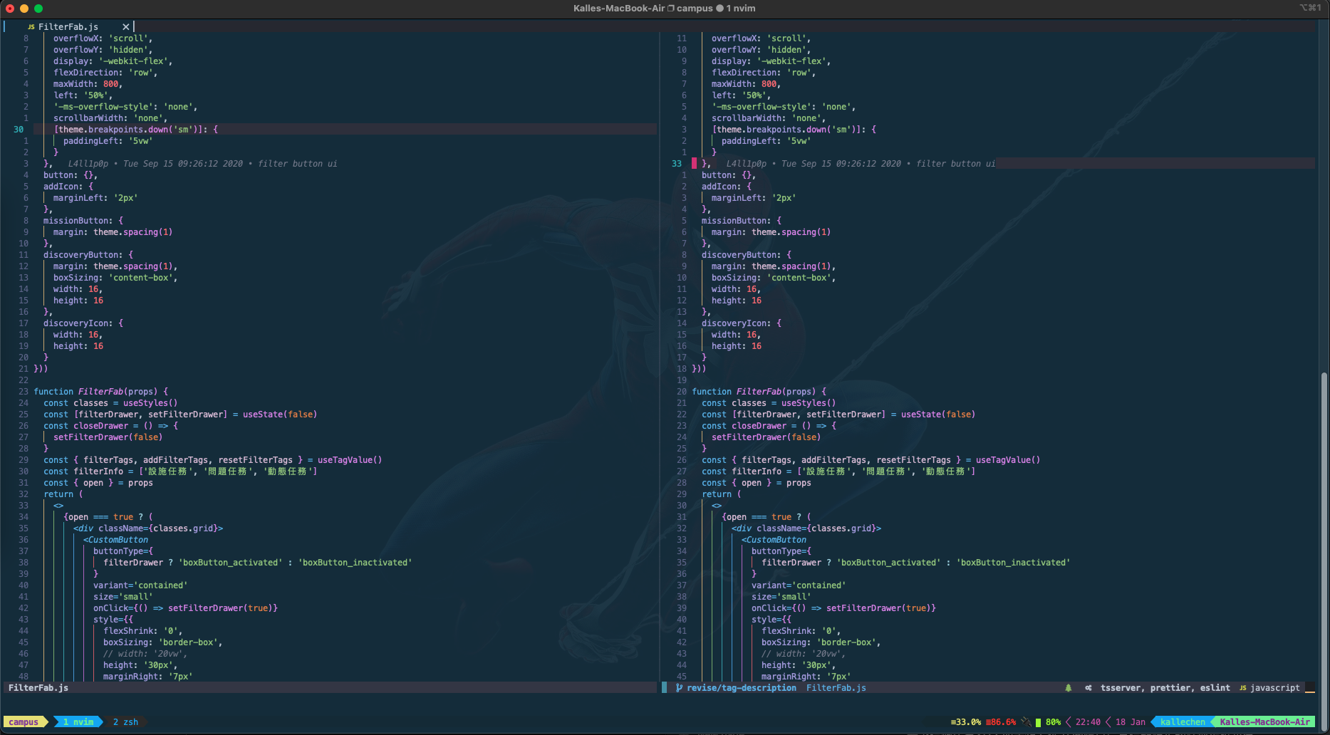
Task: Click the git blame text in right pane
Action: [861, 164]
